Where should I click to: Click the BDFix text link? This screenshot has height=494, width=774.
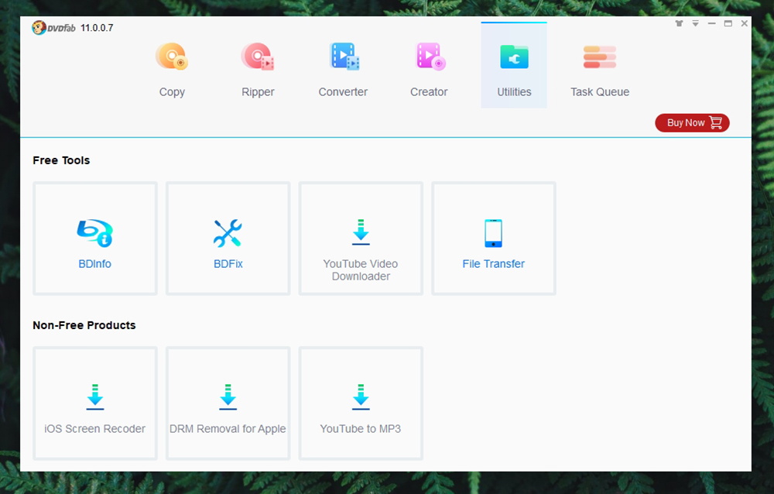pos(228,264)
